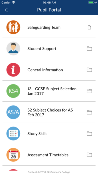This screenshot has width=98, height=174.
Task: Tap the blue AS/A circle icon
Action: tap(13, 112)
